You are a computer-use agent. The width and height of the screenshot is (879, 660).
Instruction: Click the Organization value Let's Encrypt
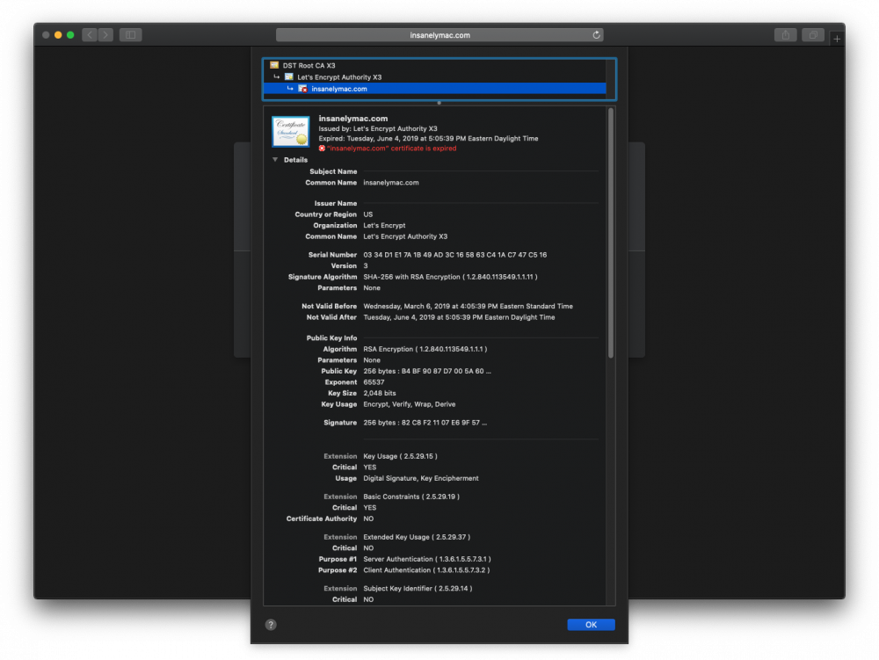(384, 226)
